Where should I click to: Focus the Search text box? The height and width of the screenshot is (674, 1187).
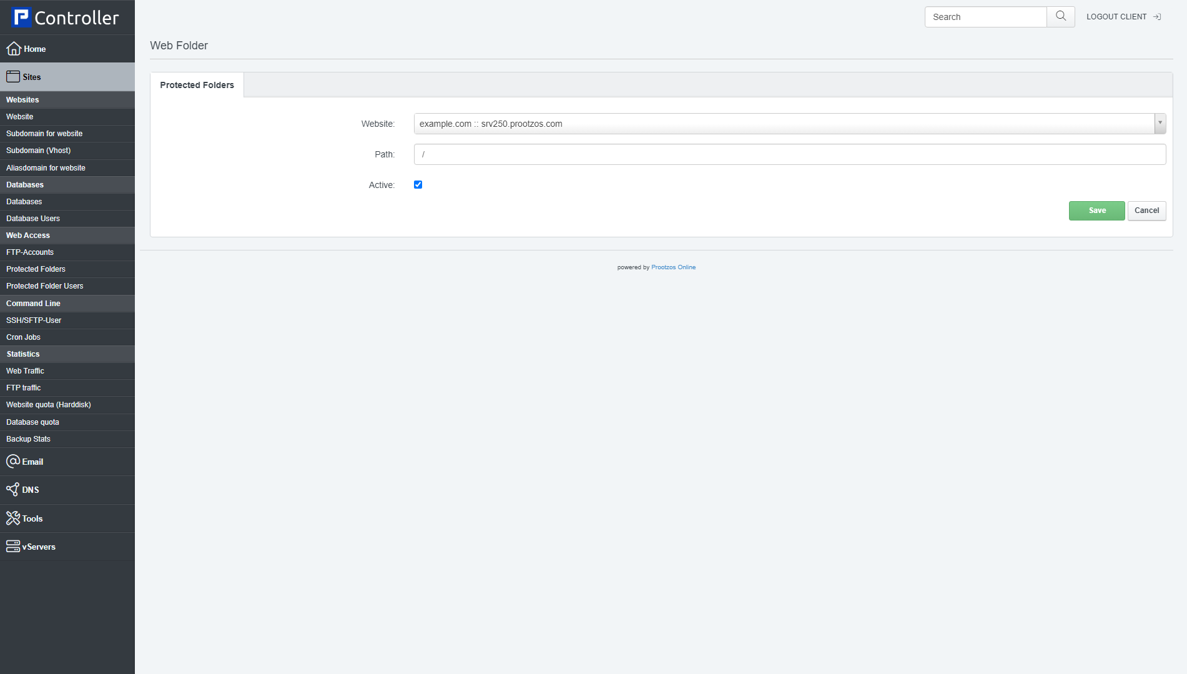(x=985, y=17)
